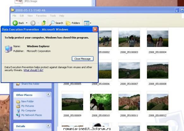Screen dimensions: 184x131
Task: Click the Details panel header
Action: (x=32, y=126)
